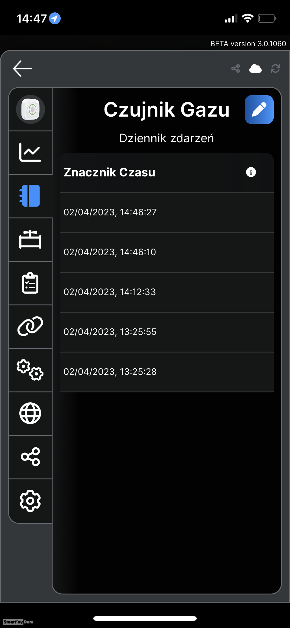290x628 pixels.
Task: Open the gas sensor device thumbnail
Action: (x=31, y=109)
